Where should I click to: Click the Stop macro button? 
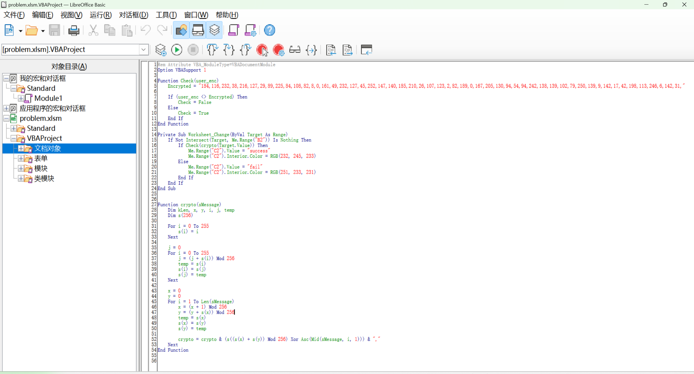(x=193, y=50)
